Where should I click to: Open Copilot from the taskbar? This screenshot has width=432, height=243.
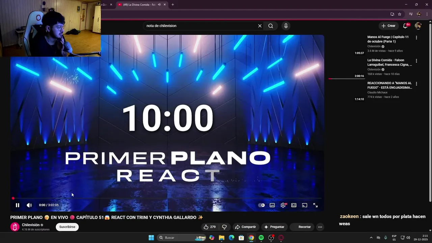pyautogui.click(x=212, y=238)
